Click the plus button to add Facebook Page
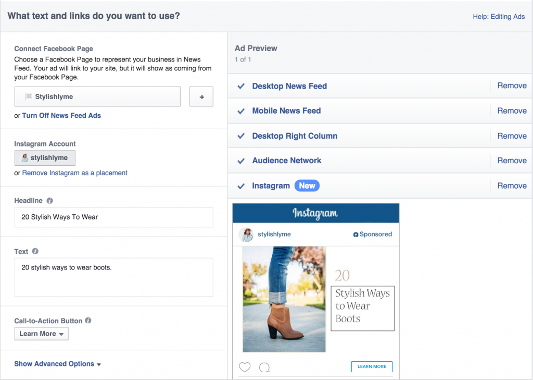The height and width of the screenshot is (380, 533). [x=201, y=96]
